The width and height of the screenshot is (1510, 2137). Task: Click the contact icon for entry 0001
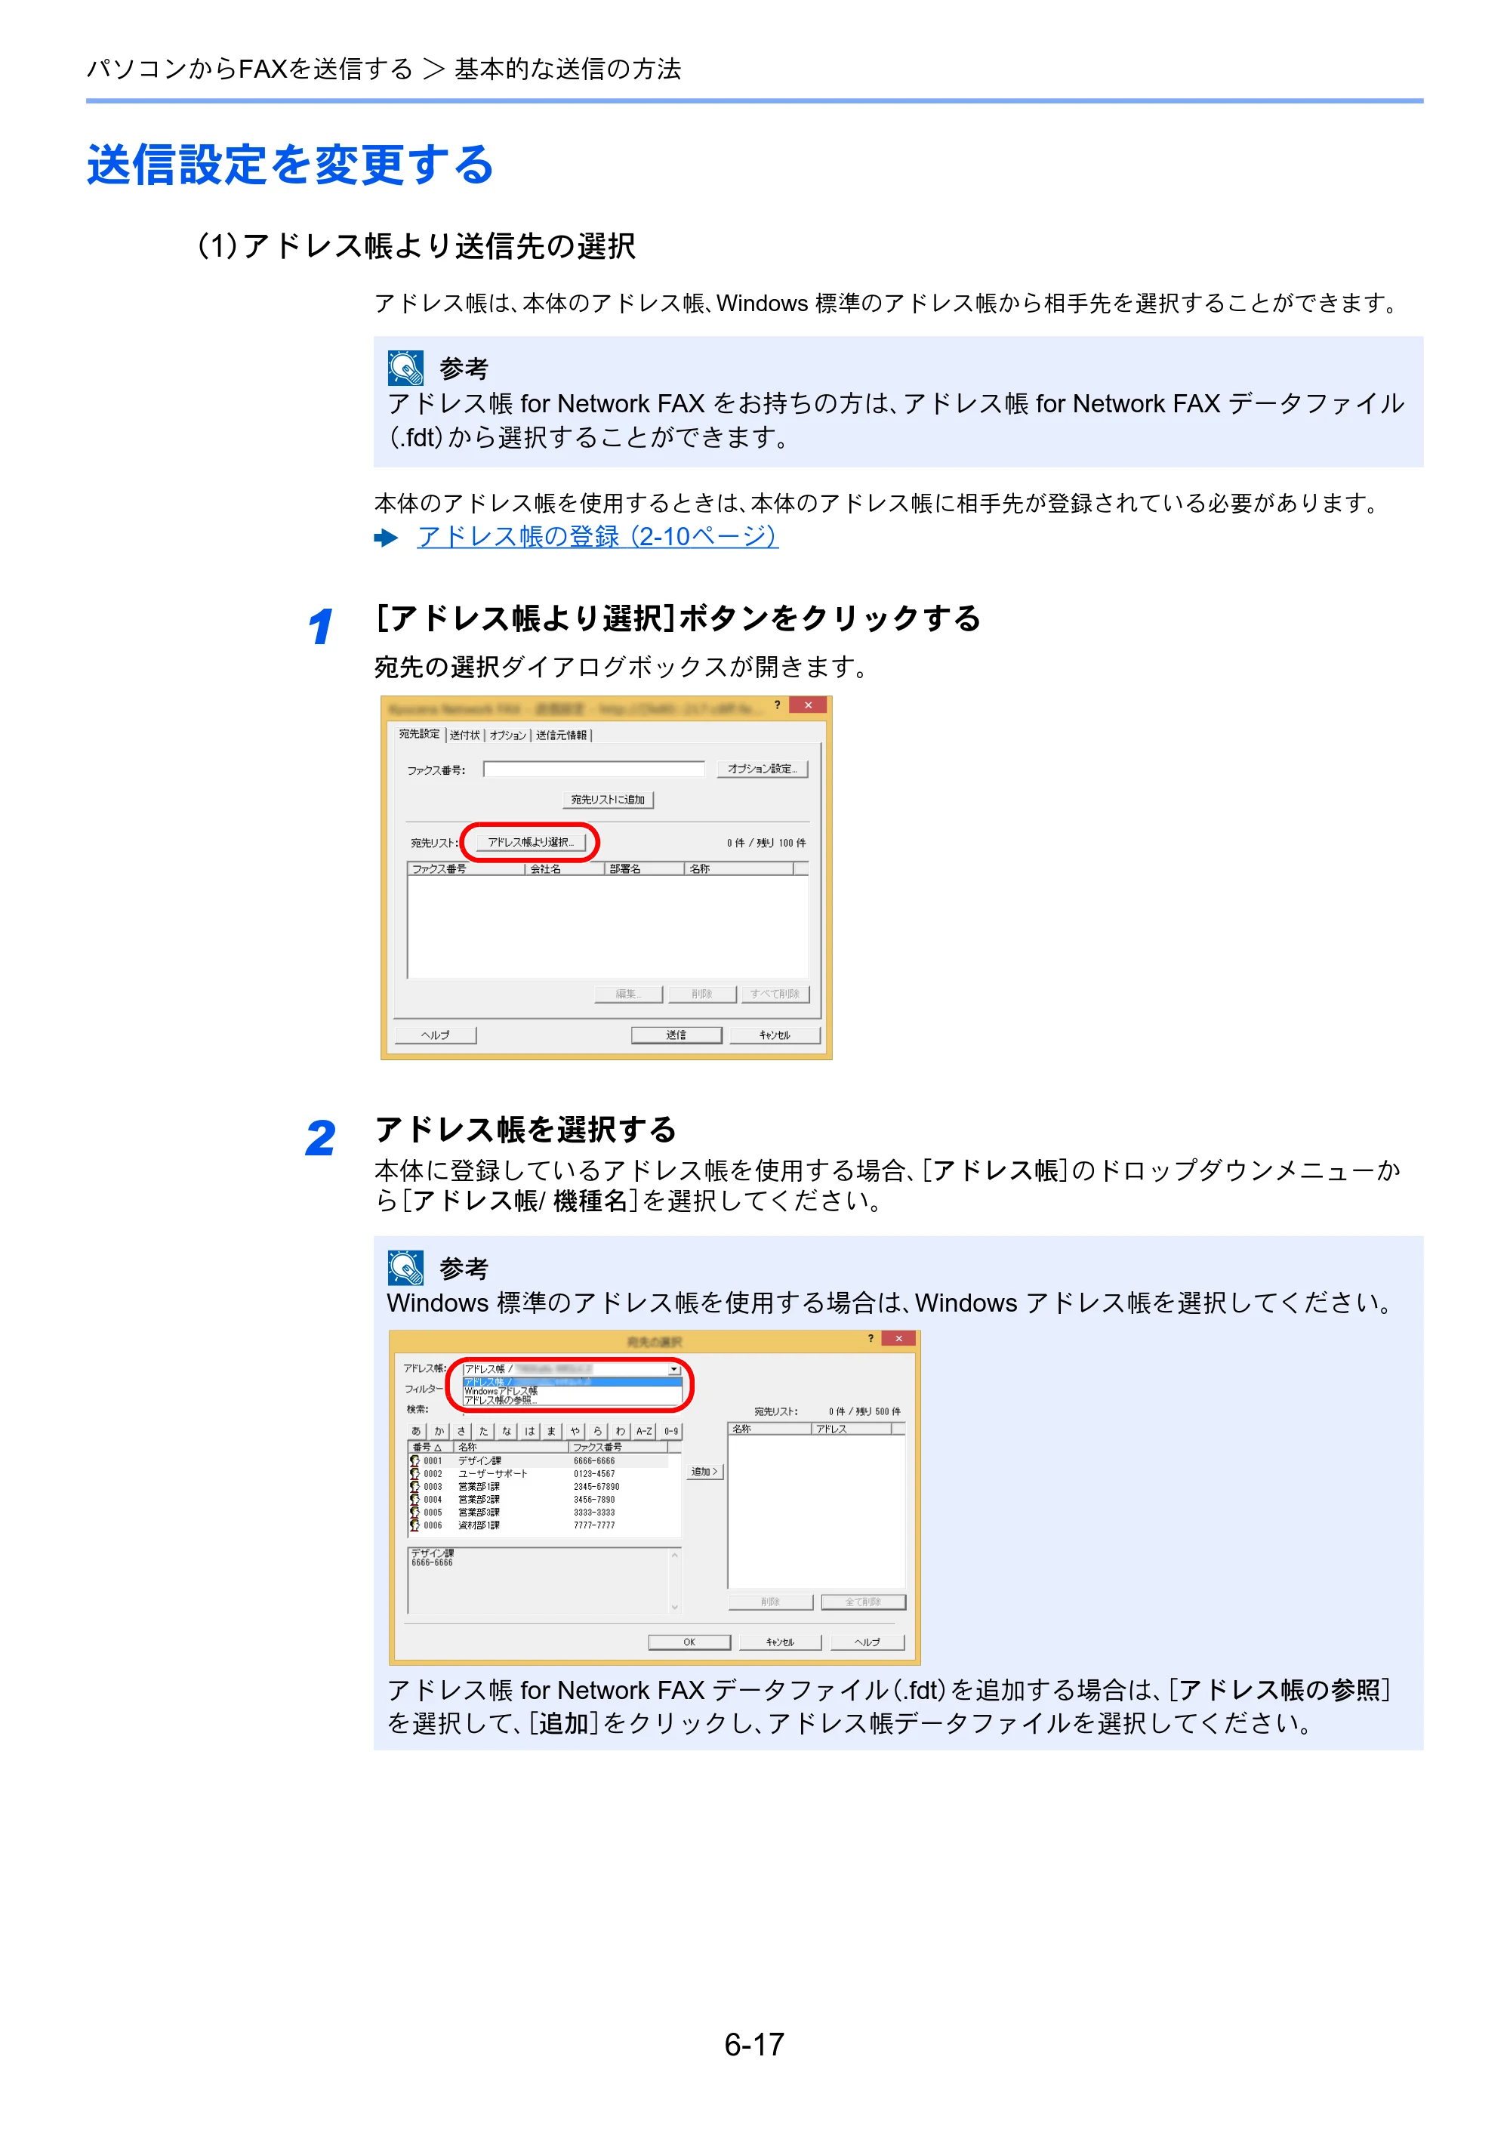coord(415,1461)
